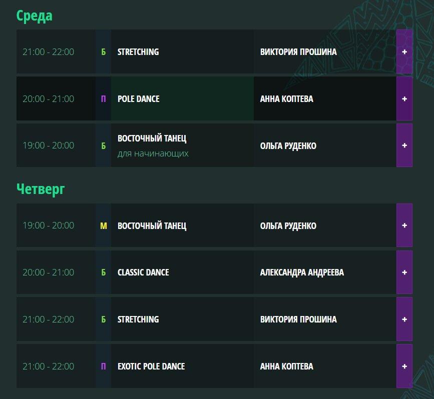Expand Wednesday Stretching class with plus icon

tap(404, 51)
